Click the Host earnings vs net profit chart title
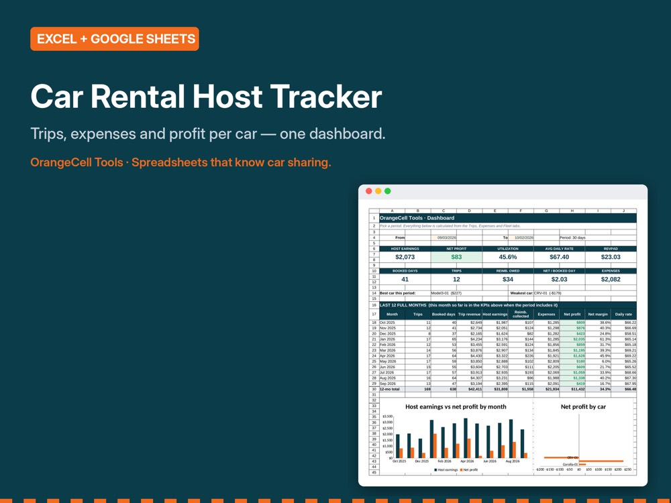Viewport: 671px width, 503px height. coord(456,407)
